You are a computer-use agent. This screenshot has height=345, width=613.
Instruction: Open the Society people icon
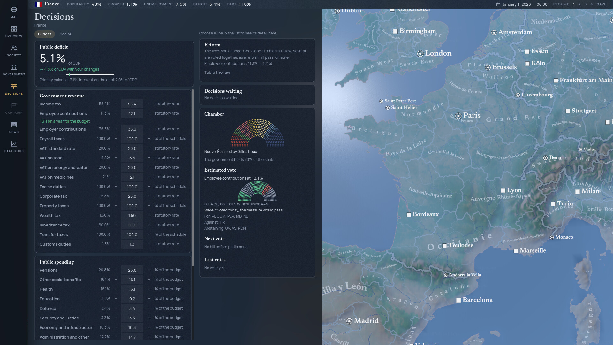(x=14, y=48)
